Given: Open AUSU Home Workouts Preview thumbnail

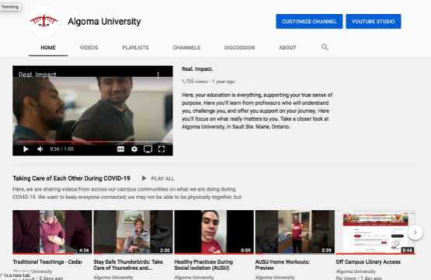Looking at the screenshot, I should point(294,232).
